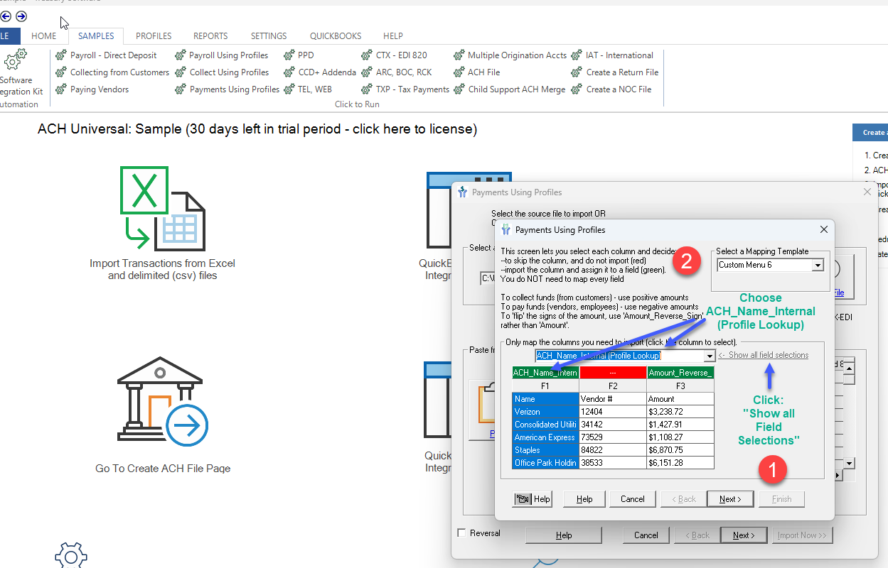The height and width of the screenshot is (568, 888).
Task: Click the Consolidated Utiliti name cell
Action: (545, 425)
